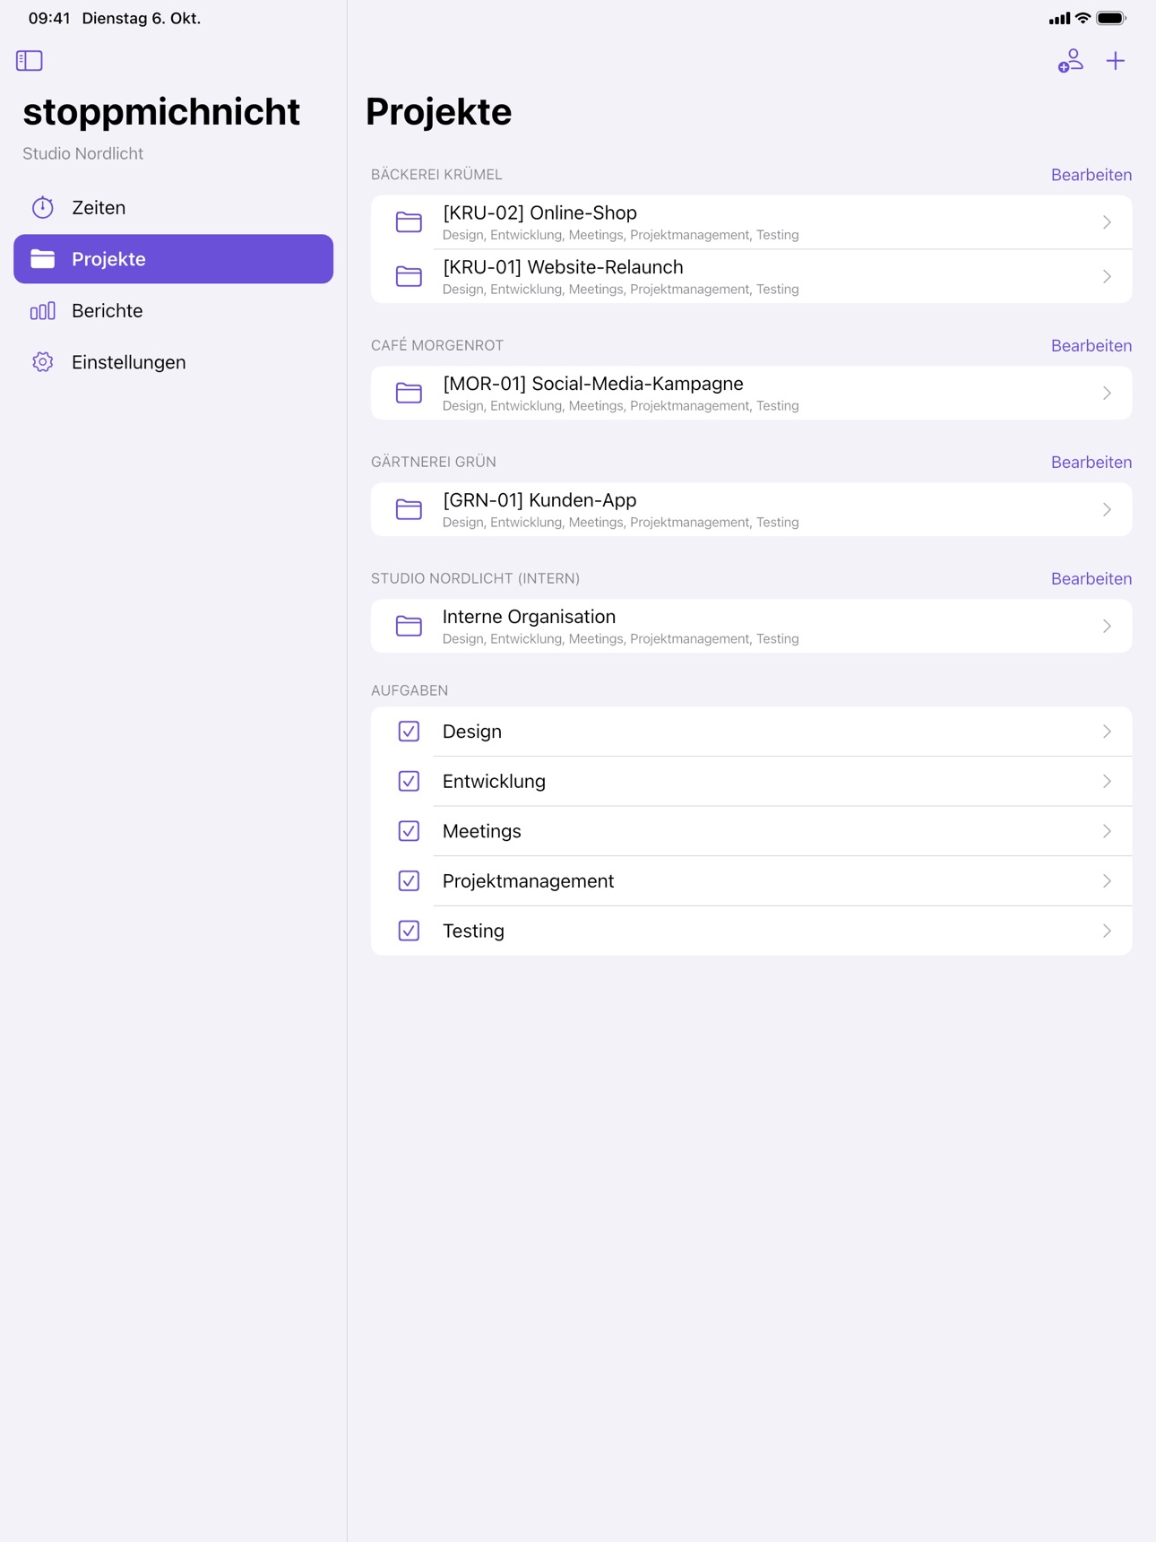Open chevron on Entwicklung task row

tap(1107, 782)
